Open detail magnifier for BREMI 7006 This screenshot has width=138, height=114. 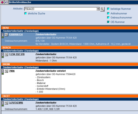tap(6, 71)
